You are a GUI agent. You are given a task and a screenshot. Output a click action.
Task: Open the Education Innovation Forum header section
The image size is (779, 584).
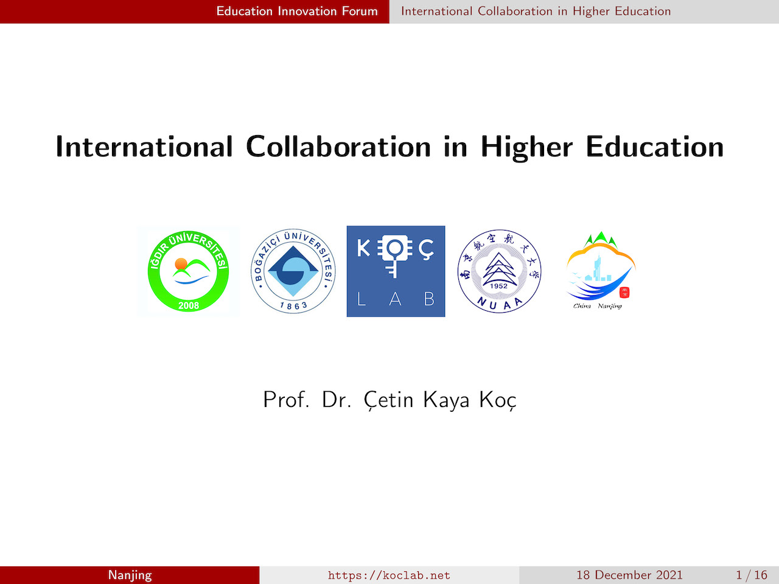tap(297, 11)
